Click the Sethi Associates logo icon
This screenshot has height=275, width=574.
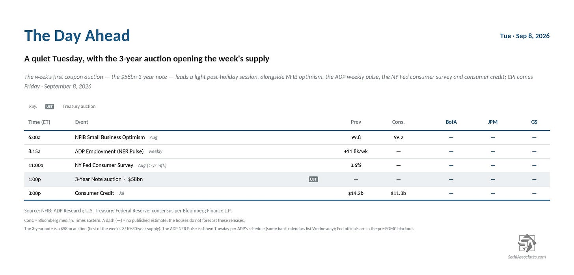click(x=527, y=243)
